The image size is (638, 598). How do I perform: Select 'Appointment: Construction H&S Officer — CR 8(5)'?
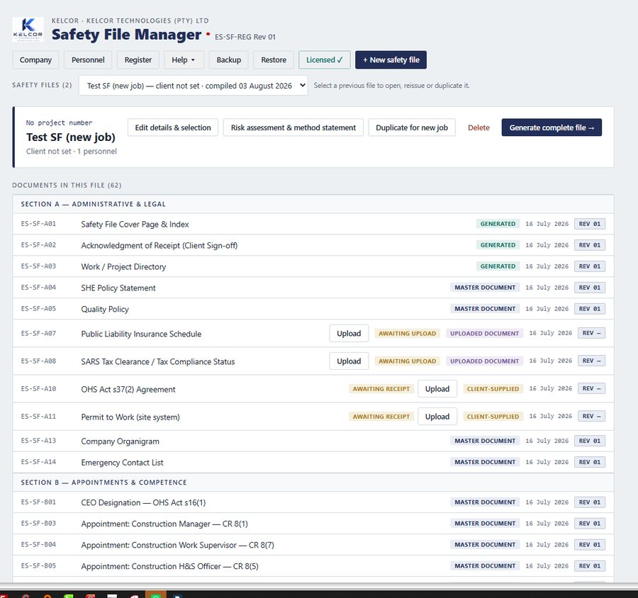click(169, 566)
